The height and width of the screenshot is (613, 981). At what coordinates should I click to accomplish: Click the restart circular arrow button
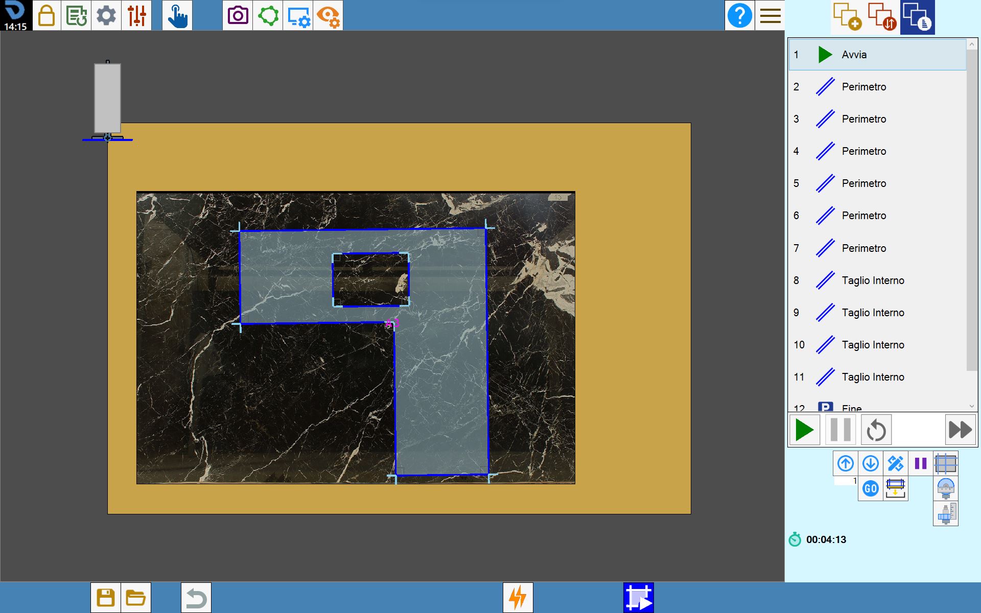tap(876, 430)
